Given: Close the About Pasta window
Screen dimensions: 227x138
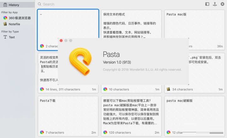Looking at the screenshot, I should (x=61, y=41).
